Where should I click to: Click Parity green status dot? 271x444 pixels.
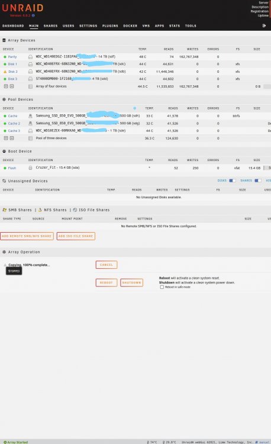tap(5, 57)
